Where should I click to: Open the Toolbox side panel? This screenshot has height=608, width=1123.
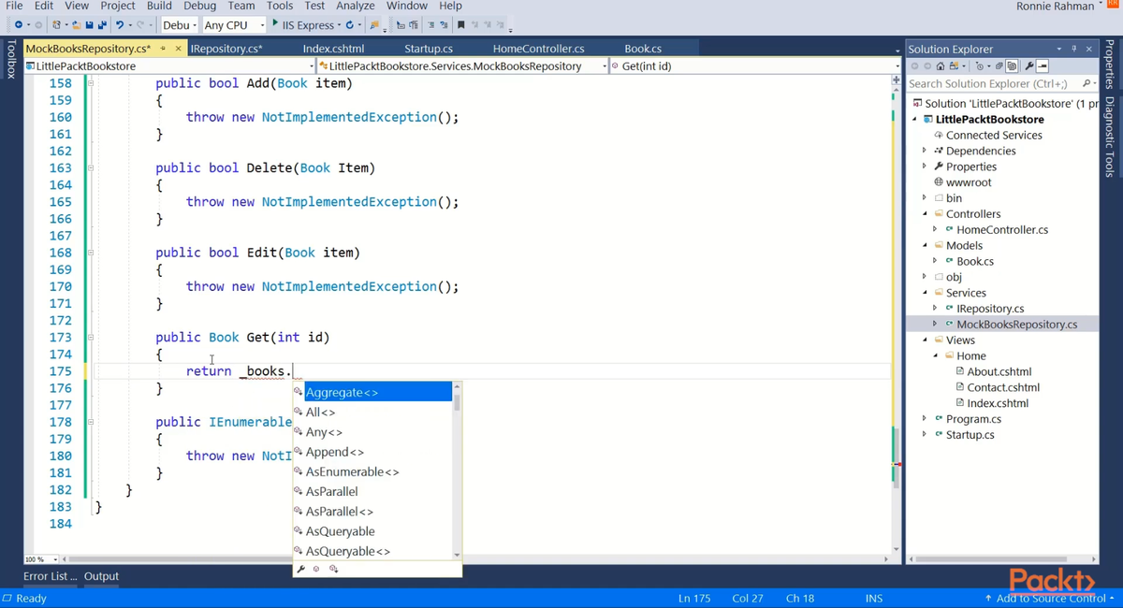click(x=10, y=60)
